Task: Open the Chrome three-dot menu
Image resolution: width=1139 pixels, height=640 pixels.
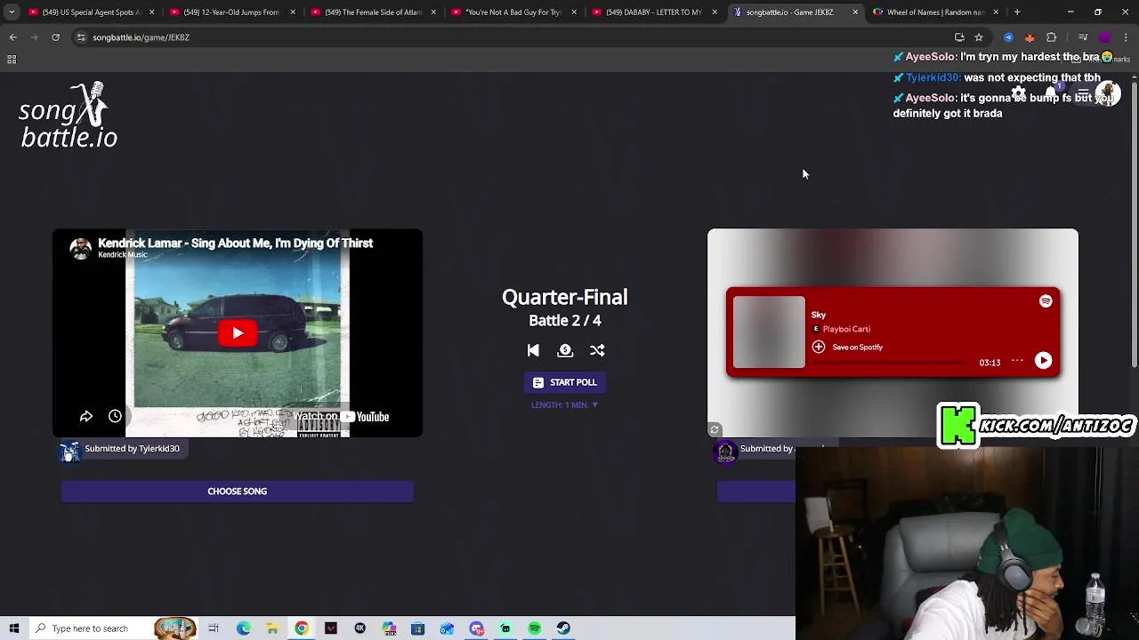Action: click(x=1126, y=37)
